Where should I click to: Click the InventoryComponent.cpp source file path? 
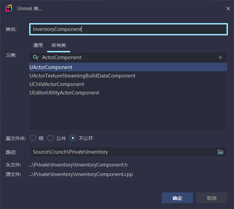[81, 174]
